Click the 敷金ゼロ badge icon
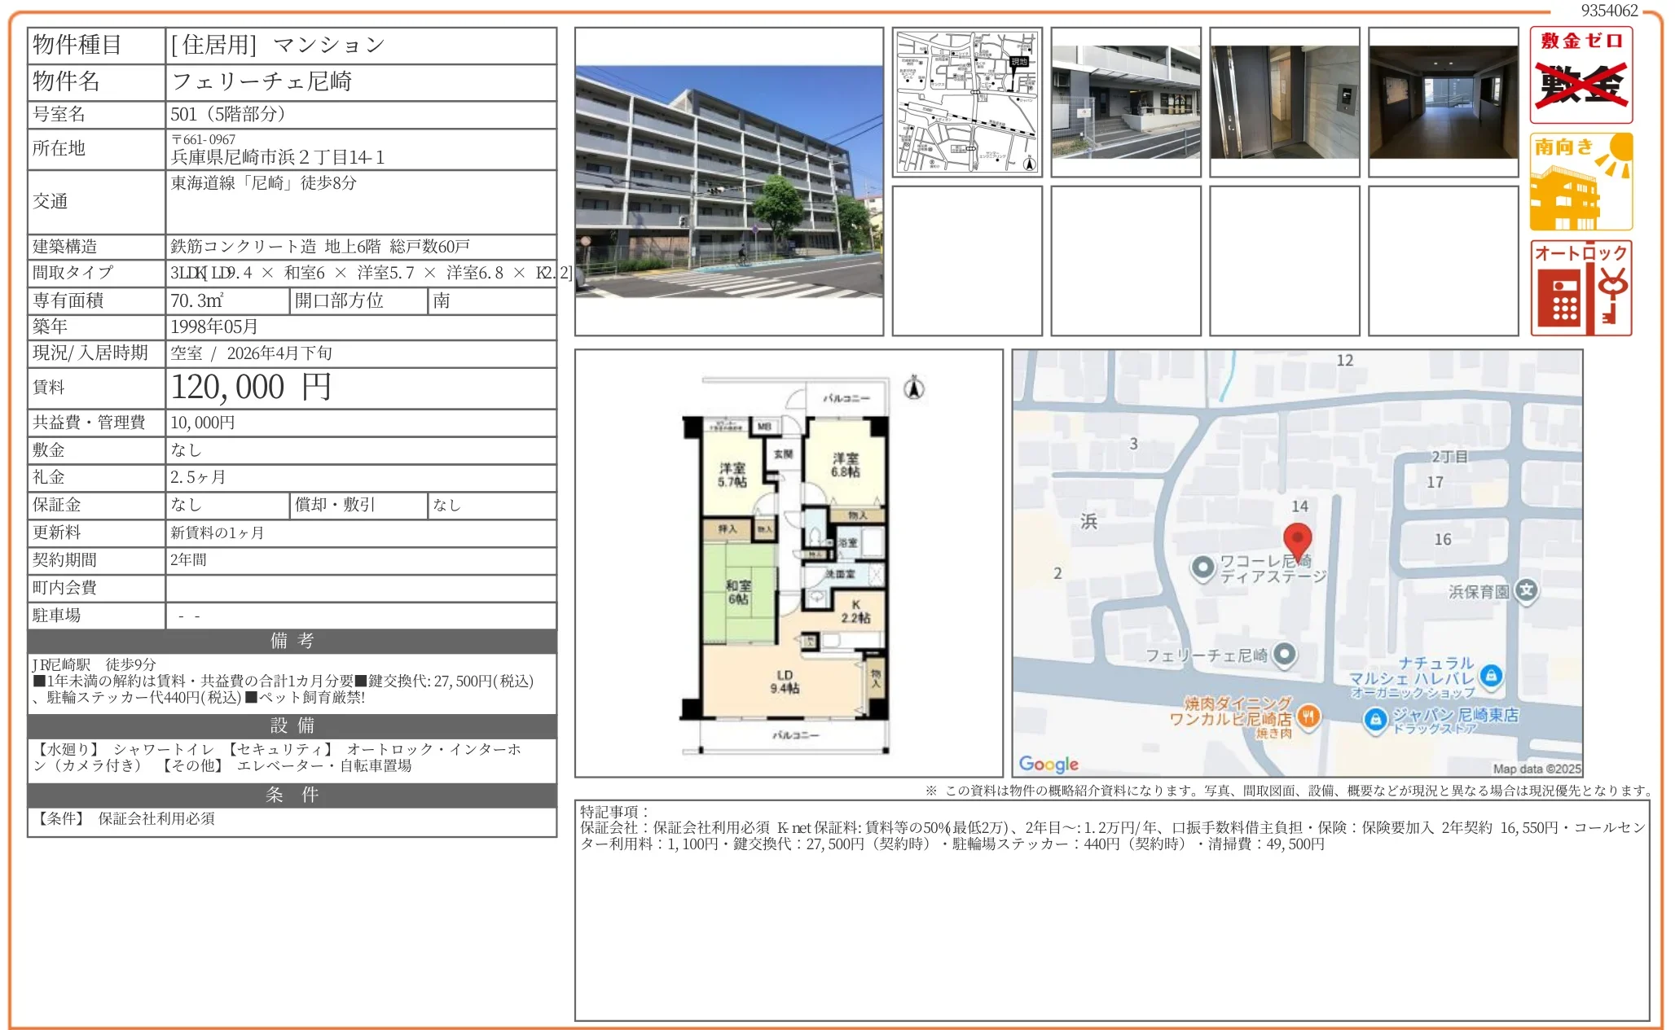 coord(1580,75)
